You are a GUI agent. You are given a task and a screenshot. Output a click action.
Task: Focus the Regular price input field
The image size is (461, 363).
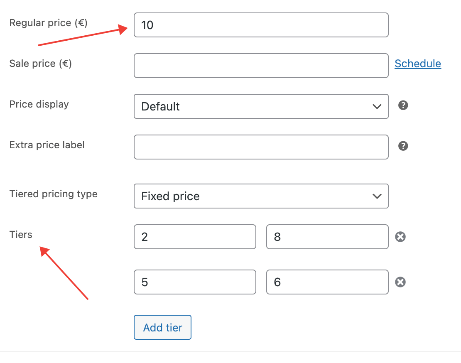coord(261,25)
